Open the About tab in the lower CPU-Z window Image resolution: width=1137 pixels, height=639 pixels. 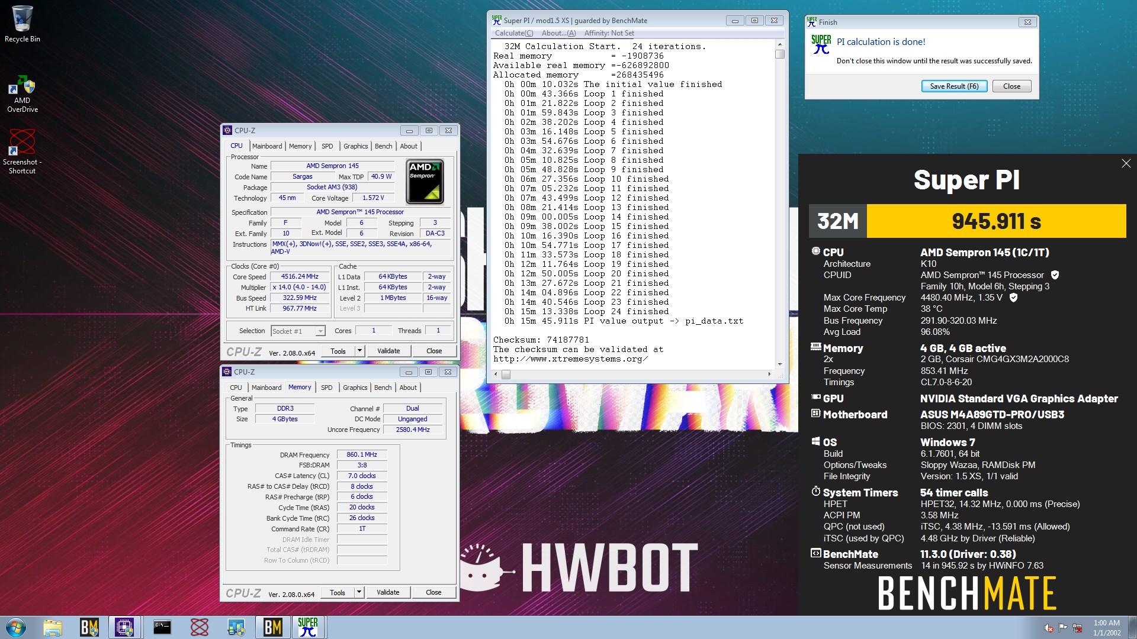point(408,388)
